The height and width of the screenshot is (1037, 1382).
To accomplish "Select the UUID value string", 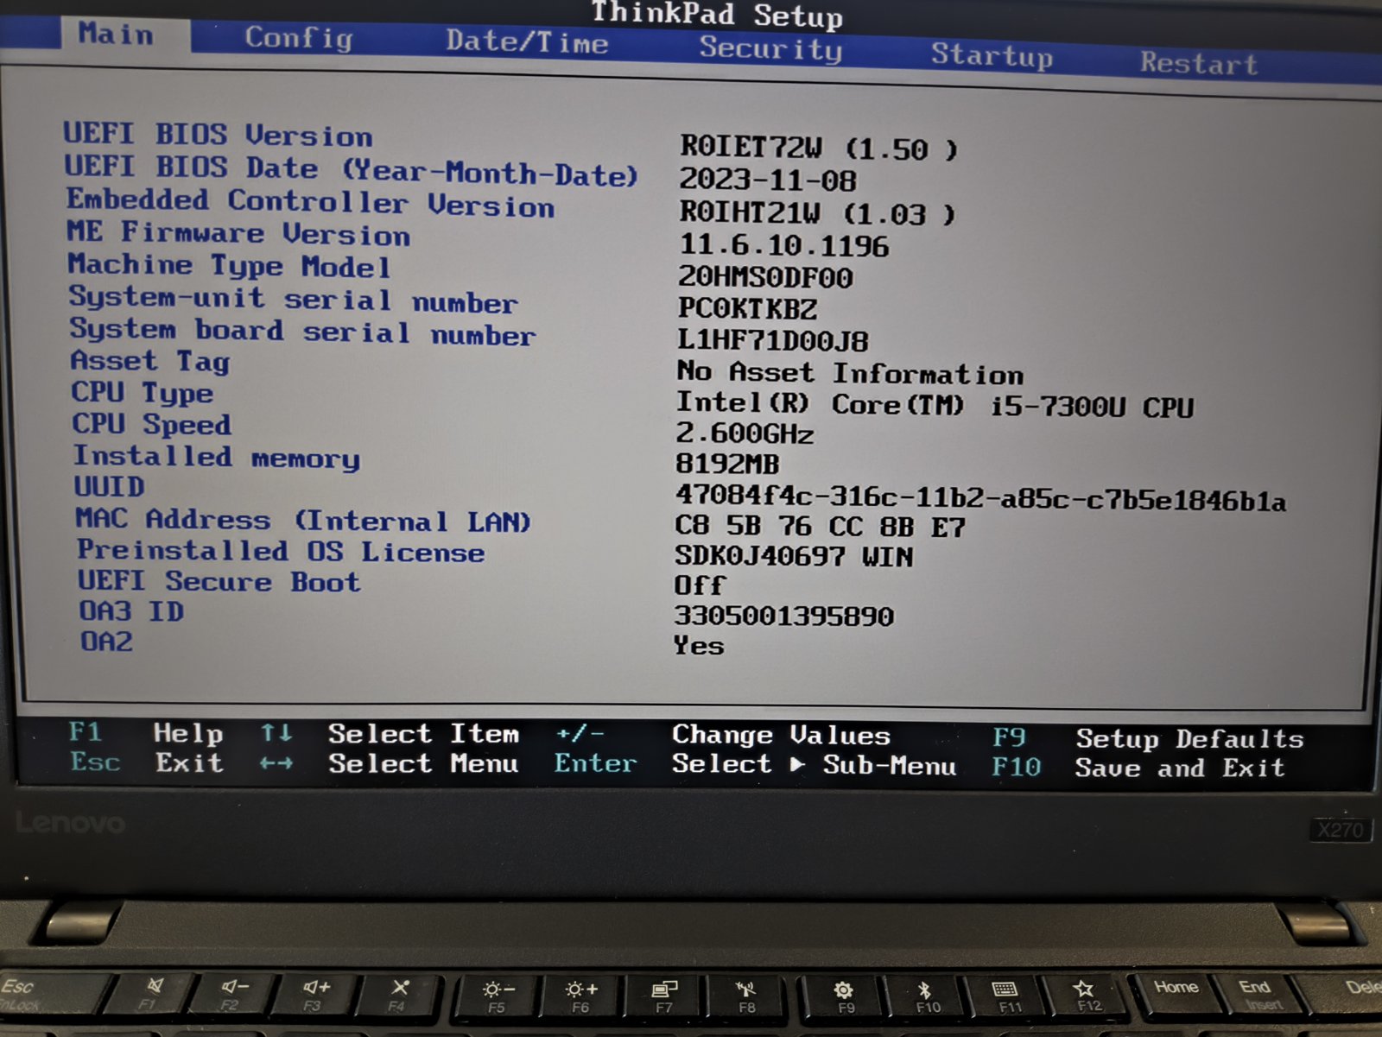I will 980,498.
